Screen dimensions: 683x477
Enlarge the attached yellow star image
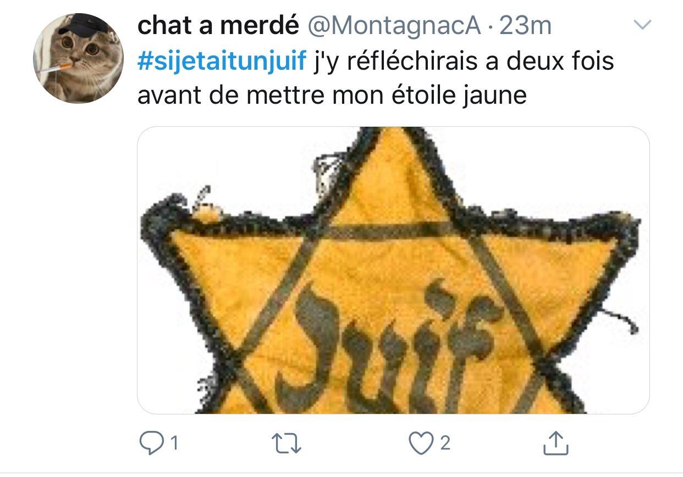(393, 270)
